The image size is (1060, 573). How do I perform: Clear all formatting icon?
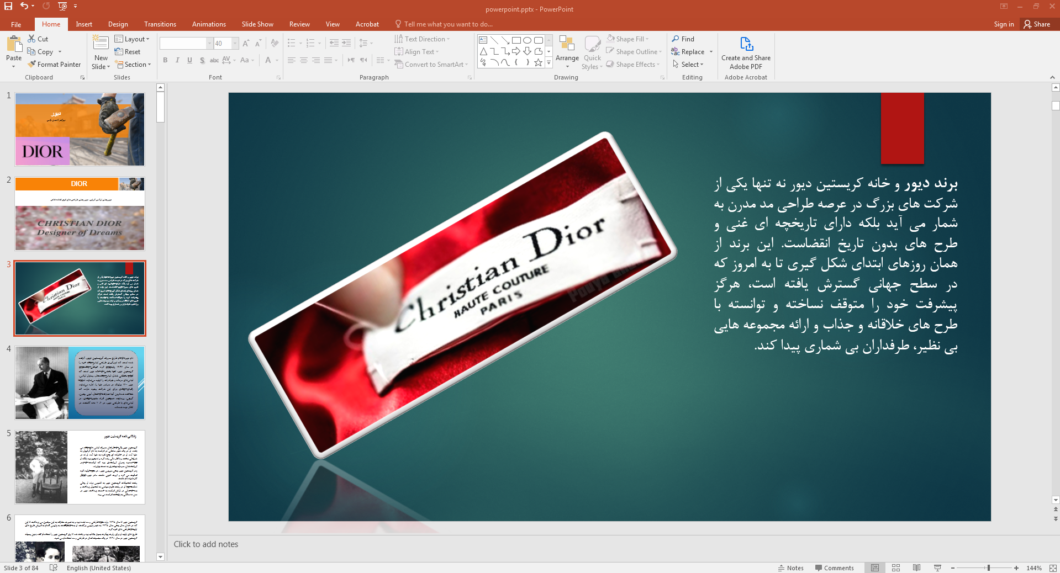coord(275,43)
